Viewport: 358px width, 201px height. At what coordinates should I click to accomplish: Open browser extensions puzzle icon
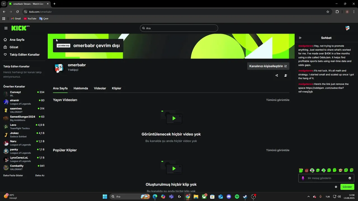coord(337,12)
